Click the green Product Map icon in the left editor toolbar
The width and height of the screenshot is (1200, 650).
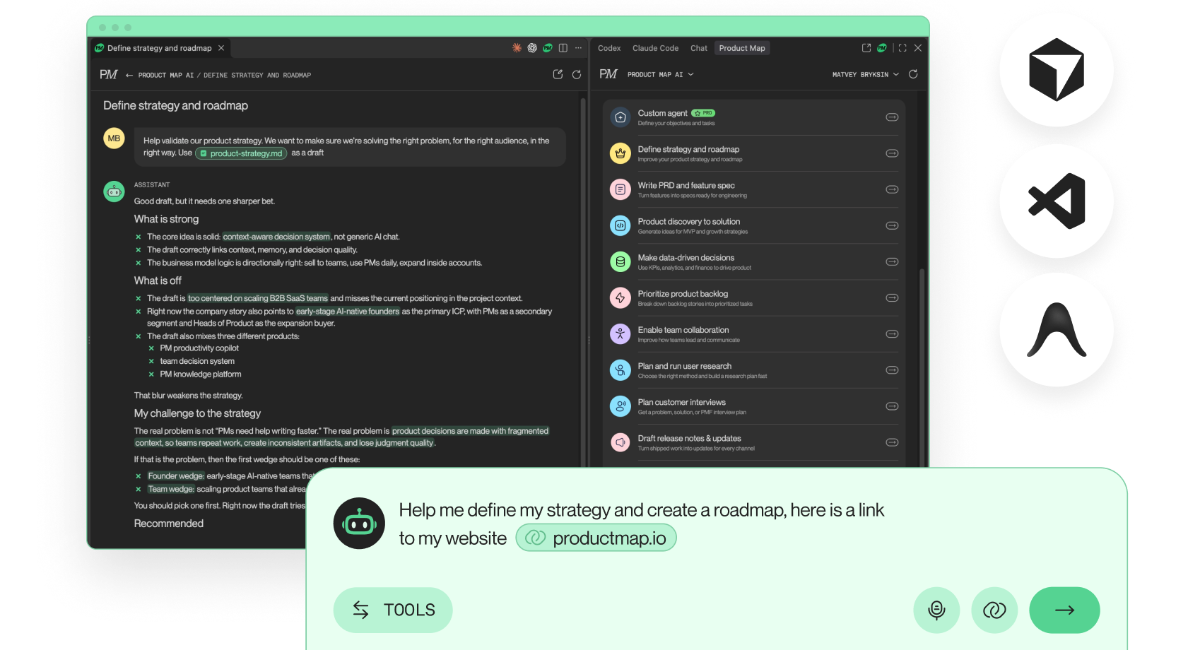coord(548,48)
